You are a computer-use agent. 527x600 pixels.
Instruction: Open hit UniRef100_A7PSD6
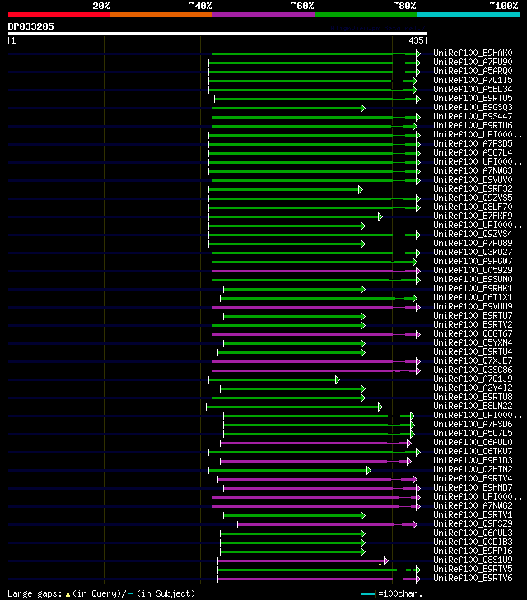pyautogui.click(x=473, y=425)
